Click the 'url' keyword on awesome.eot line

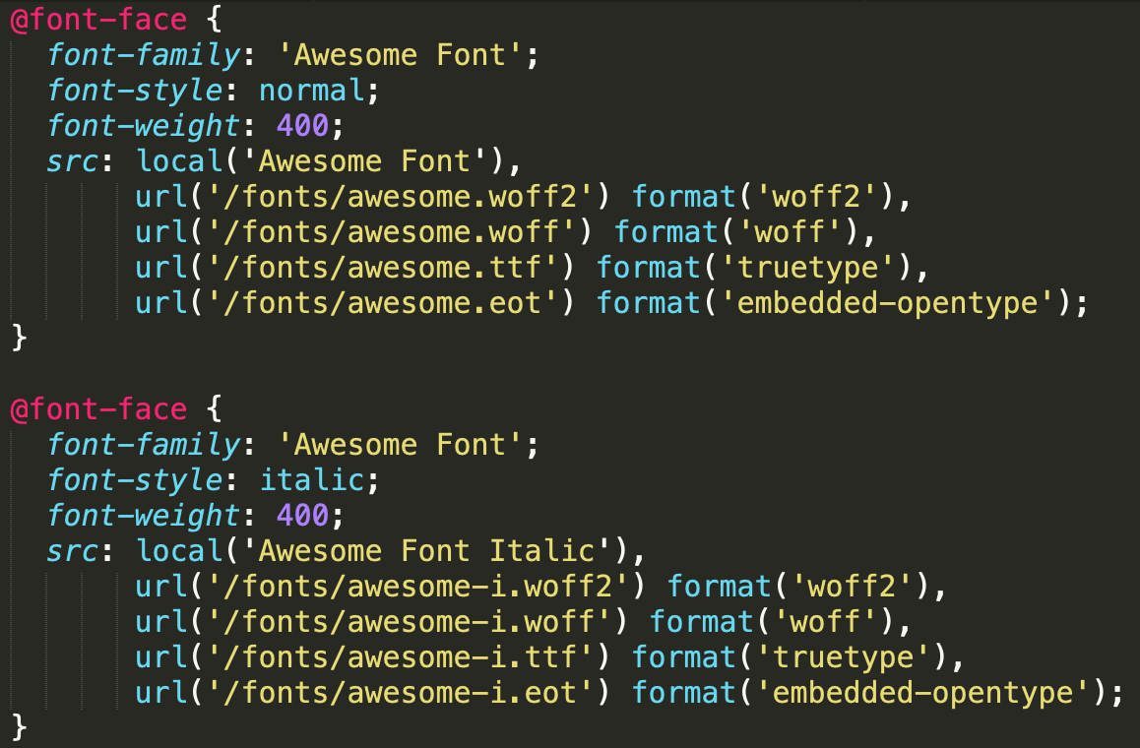point(161,303)
